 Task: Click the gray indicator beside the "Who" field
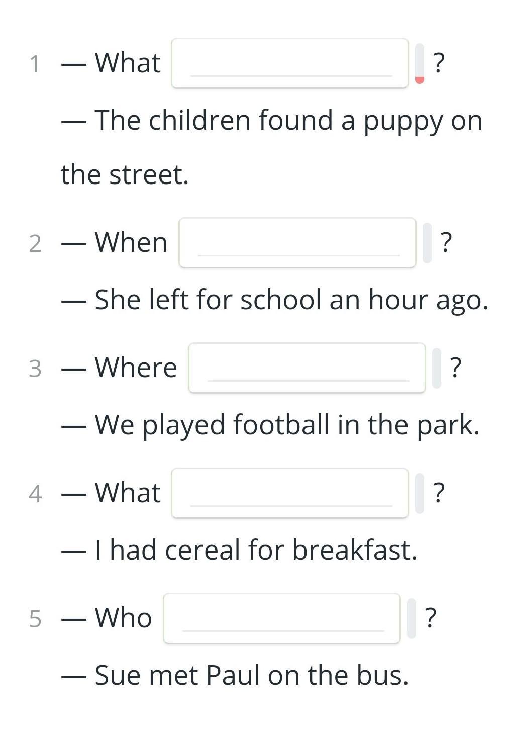click(x=412, y=618)
